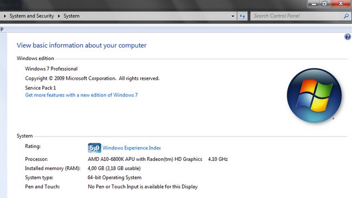Screen dimensions: 352x198
Task: Open the address bar history dropdown arrow
Action: [233, 16]
